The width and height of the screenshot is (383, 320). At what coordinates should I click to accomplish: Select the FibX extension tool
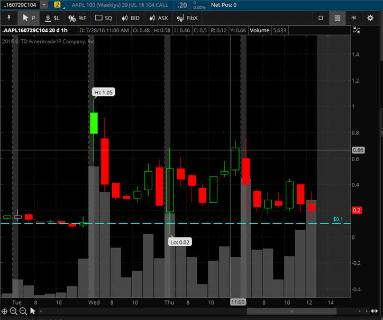coord(187,18)
